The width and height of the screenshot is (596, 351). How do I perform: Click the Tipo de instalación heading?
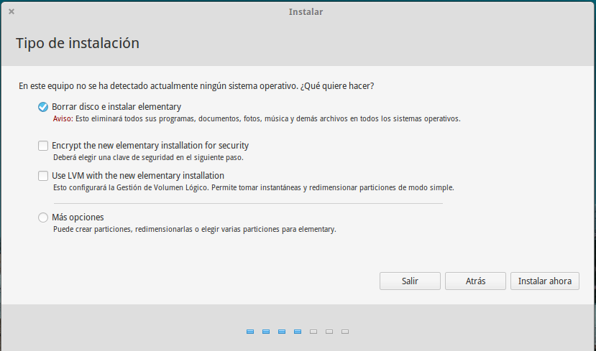[x=78, y=44]
